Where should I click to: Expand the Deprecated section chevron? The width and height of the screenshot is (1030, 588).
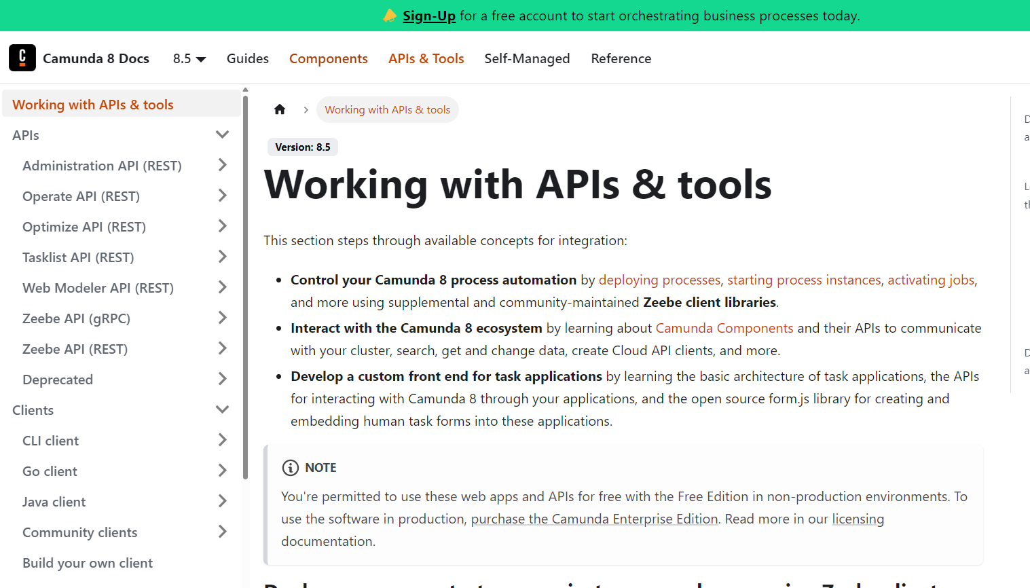[222, 379]
